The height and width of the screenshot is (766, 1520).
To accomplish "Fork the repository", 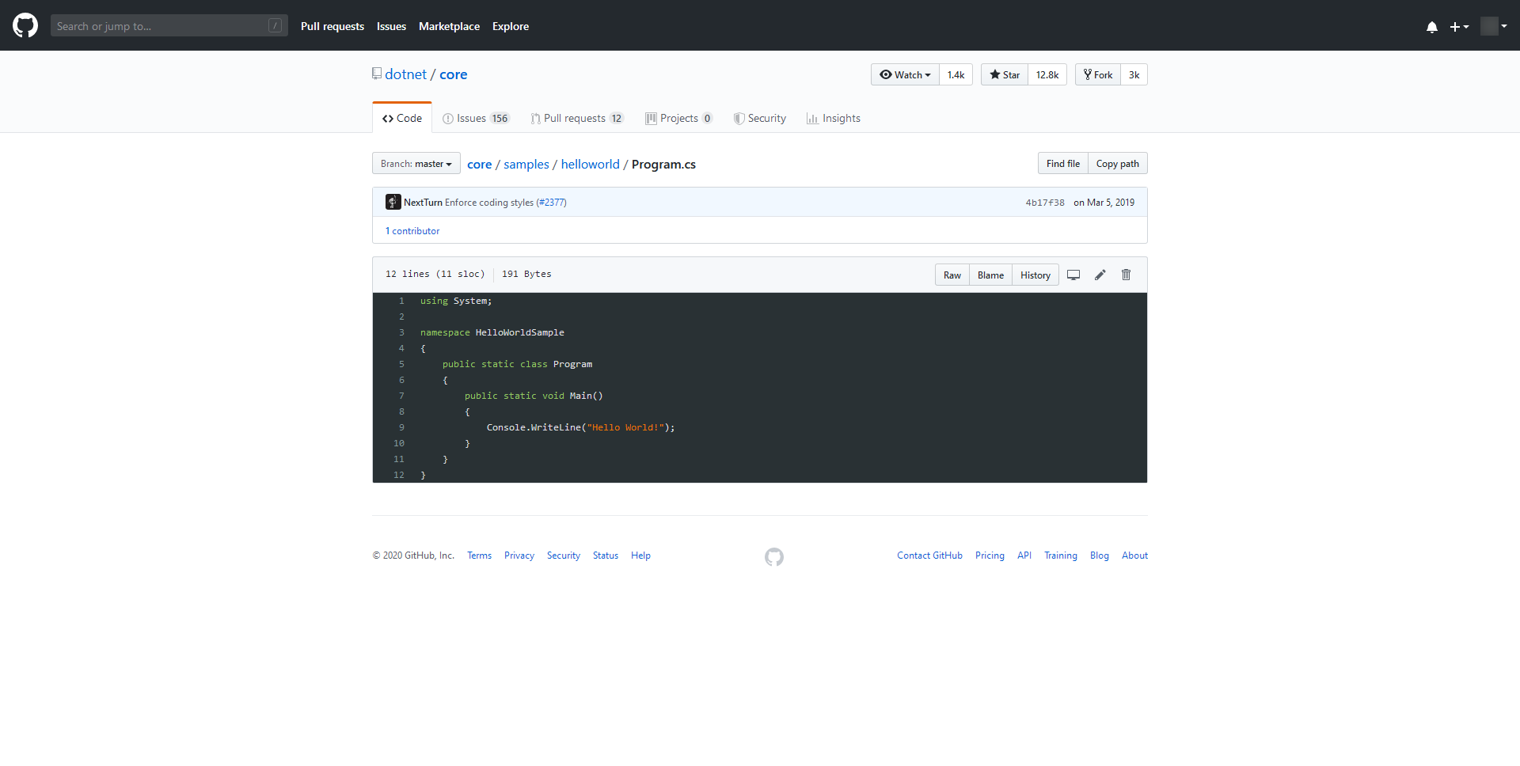I will (x=1098, y=74).
